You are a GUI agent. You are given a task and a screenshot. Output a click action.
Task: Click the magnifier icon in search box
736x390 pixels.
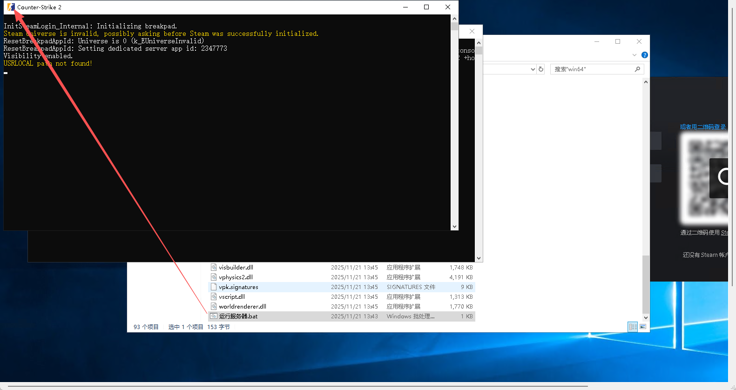[x=637, y=69]
